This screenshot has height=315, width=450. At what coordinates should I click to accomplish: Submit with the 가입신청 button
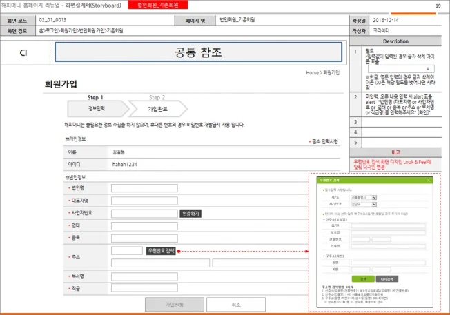point(175,305)
